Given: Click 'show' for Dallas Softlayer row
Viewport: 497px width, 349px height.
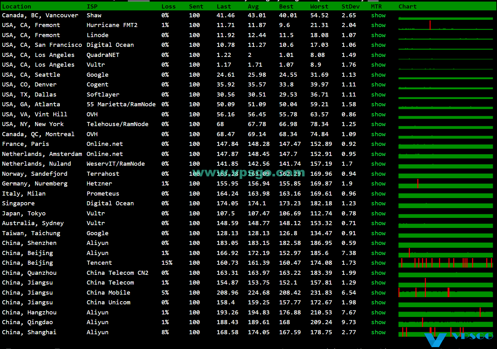Looking at the screenshot, I should point(378,95).
